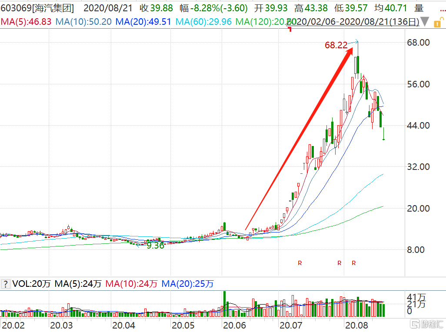Click the last green candlestick at 39.88

coord(384,133)
